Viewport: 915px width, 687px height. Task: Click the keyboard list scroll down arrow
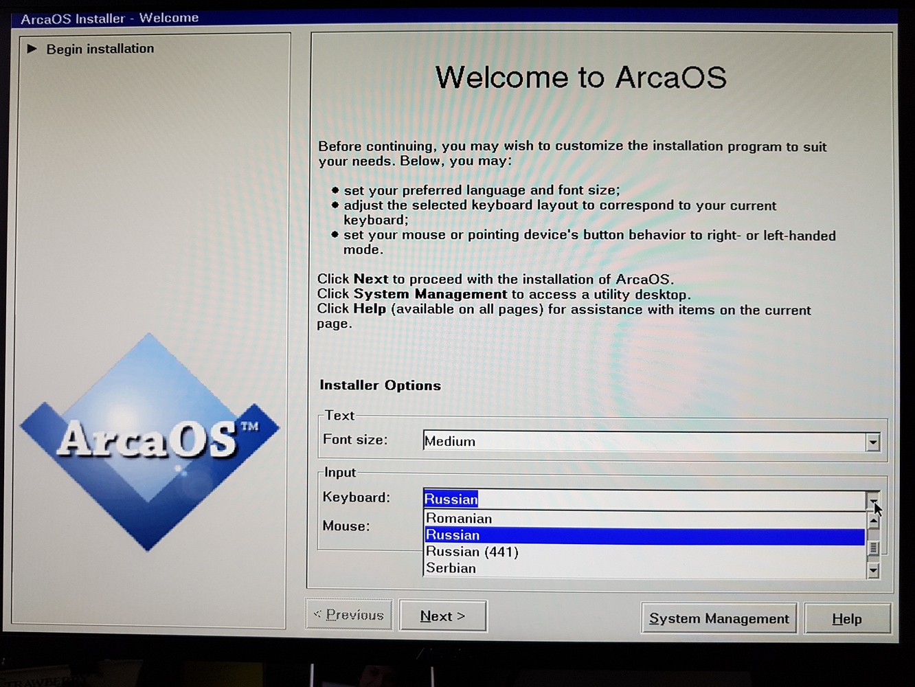pos(873,570)
